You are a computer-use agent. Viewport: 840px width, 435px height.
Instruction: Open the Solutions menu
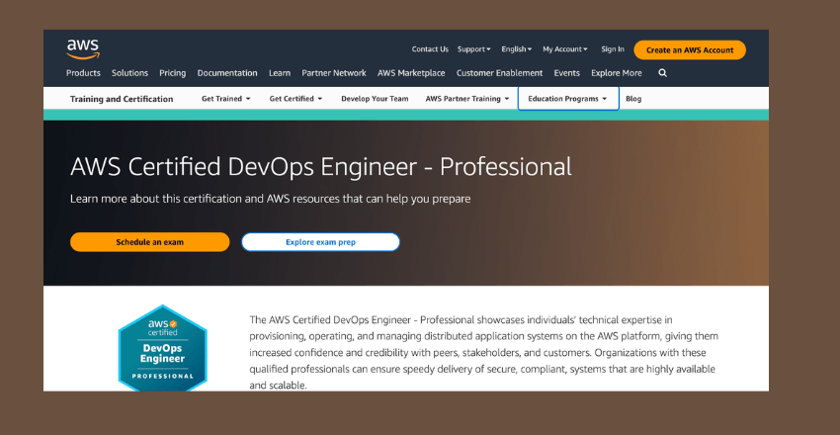click(129, 73)
